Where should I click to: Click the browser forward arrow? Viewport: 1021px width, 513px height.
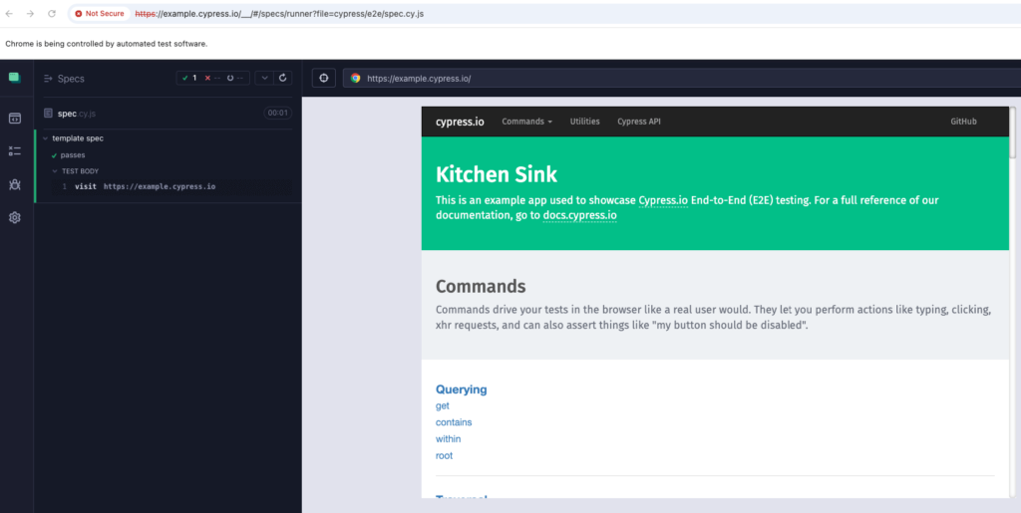click(30, 13)
